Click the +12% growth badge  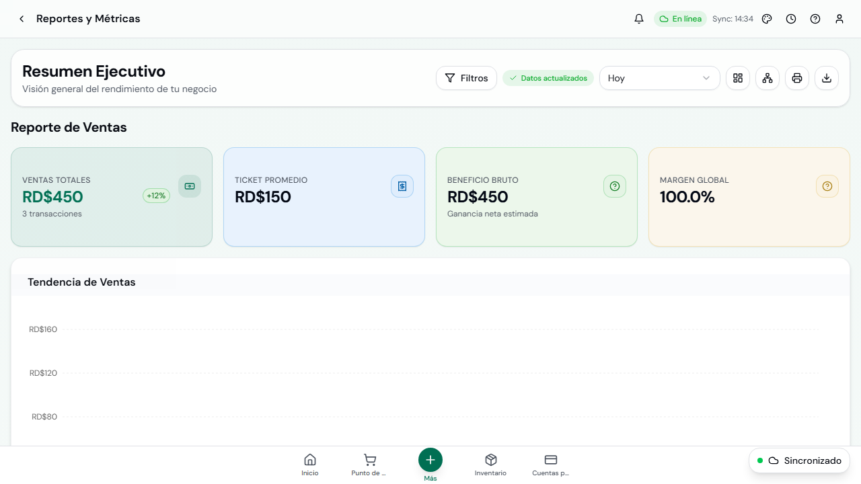pos(156,196)
